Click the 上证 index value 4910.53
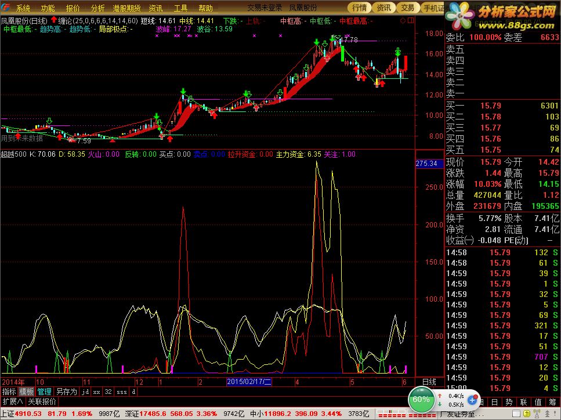This screenshot has height=420, width=561. click(x=28, y=414)
